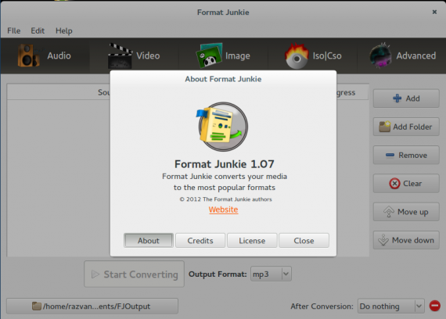The width and height of the screenshot is (446, 319).
Task: Expand After Conversion dropdown arrow
Action: [x=419, y=306]
